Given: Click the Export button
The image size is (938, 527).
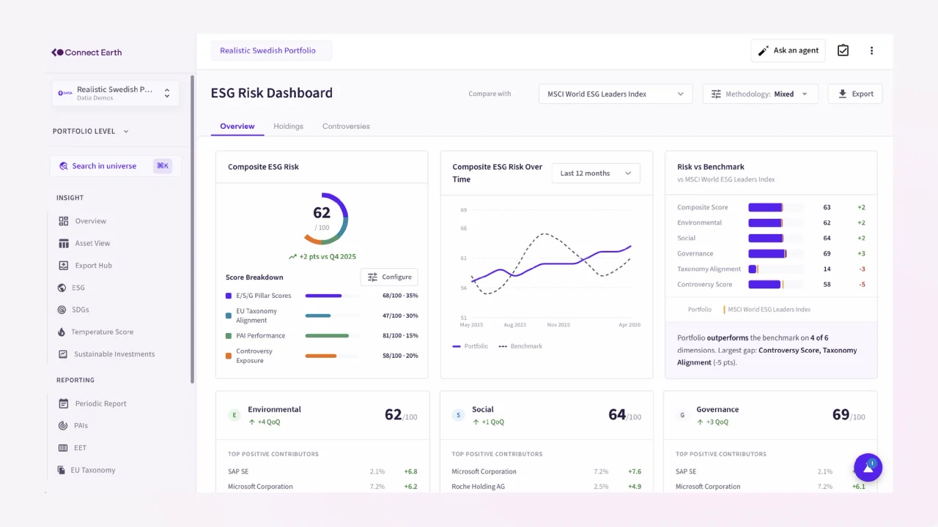Looking at the screenshot, I should [855, 94].
